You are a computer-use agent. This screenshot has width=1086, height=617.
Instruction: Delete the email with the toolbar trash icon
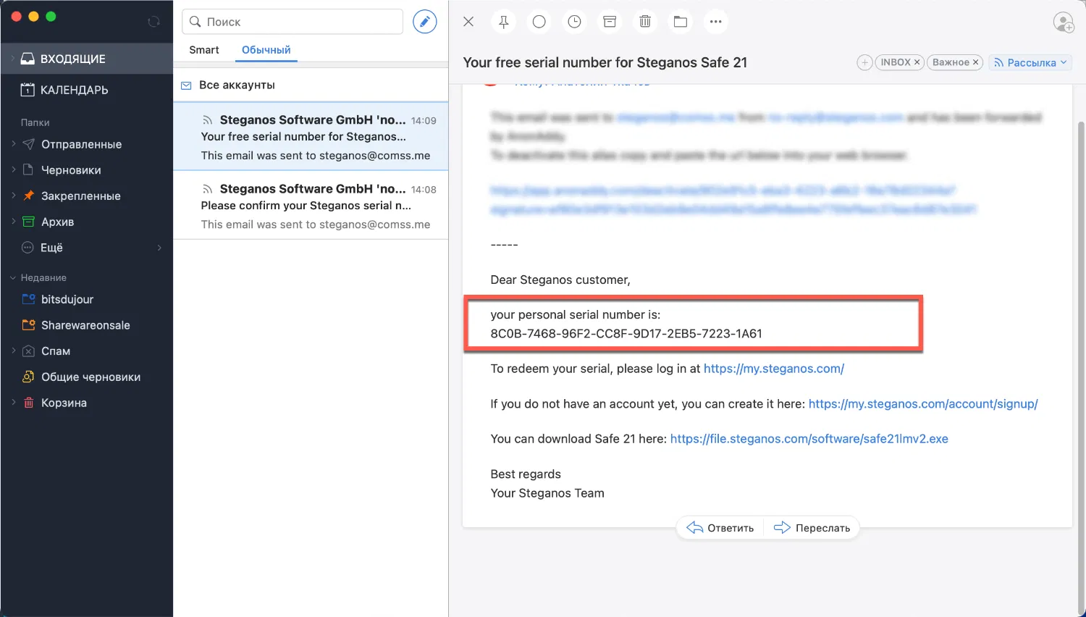pos(645,22)
